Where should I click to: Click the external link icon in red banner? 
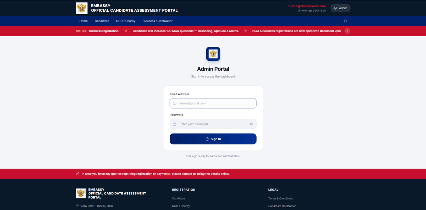(78, 174)
